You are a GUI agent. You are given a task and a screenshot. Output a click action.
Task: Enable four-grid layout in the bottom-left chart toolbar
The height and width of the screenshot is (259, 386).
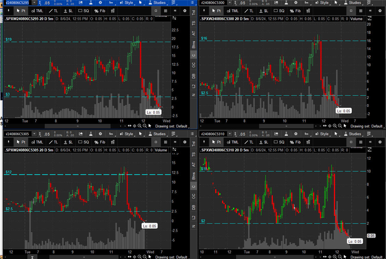point(166,142)
